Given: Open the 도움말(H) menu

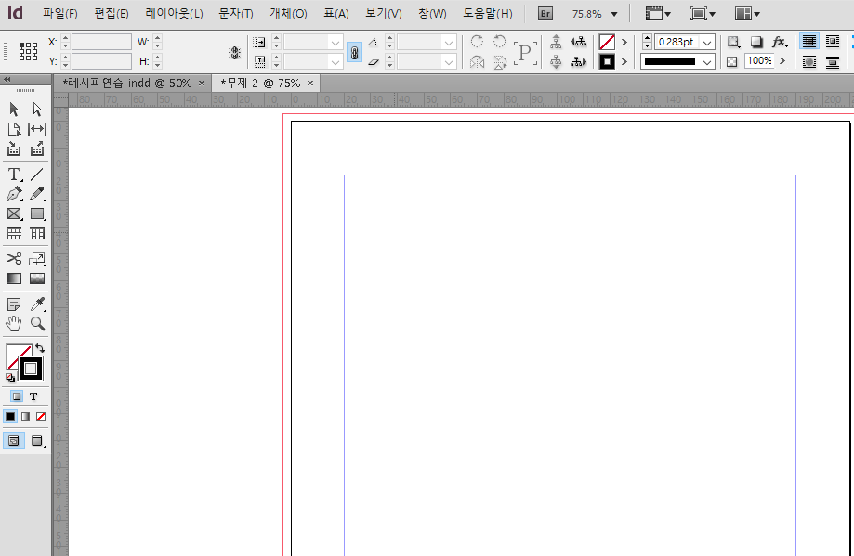Looking at the screenshot, I should tap(488, 14).
